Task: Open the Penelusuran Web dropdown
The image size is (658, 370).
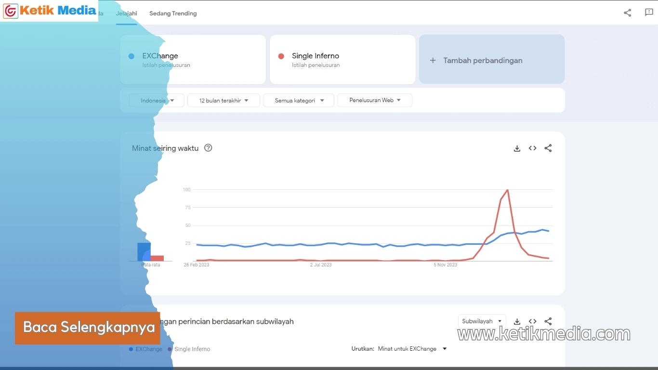Action: click(375, 100)
